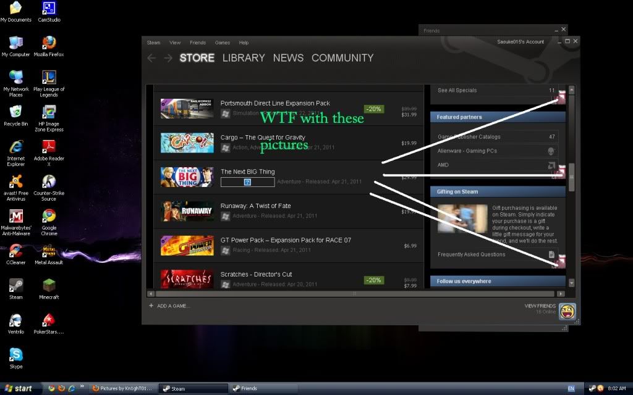Click store vertical scrollbar down arrow
Screen dimensions: 633x395
click(x=572, y=283)
